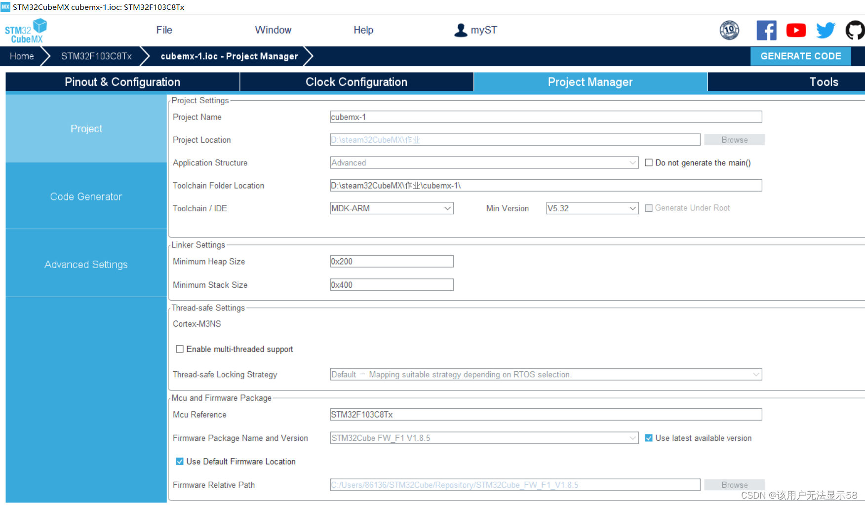
Task: Click the Mcu Reference field
Action: point(546,414)
